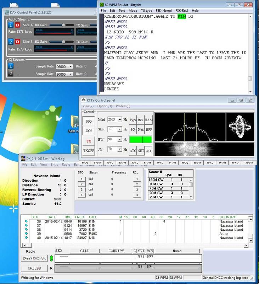
Task: Toggle DAX audio stream 1 button
Action: click(11, 25)
